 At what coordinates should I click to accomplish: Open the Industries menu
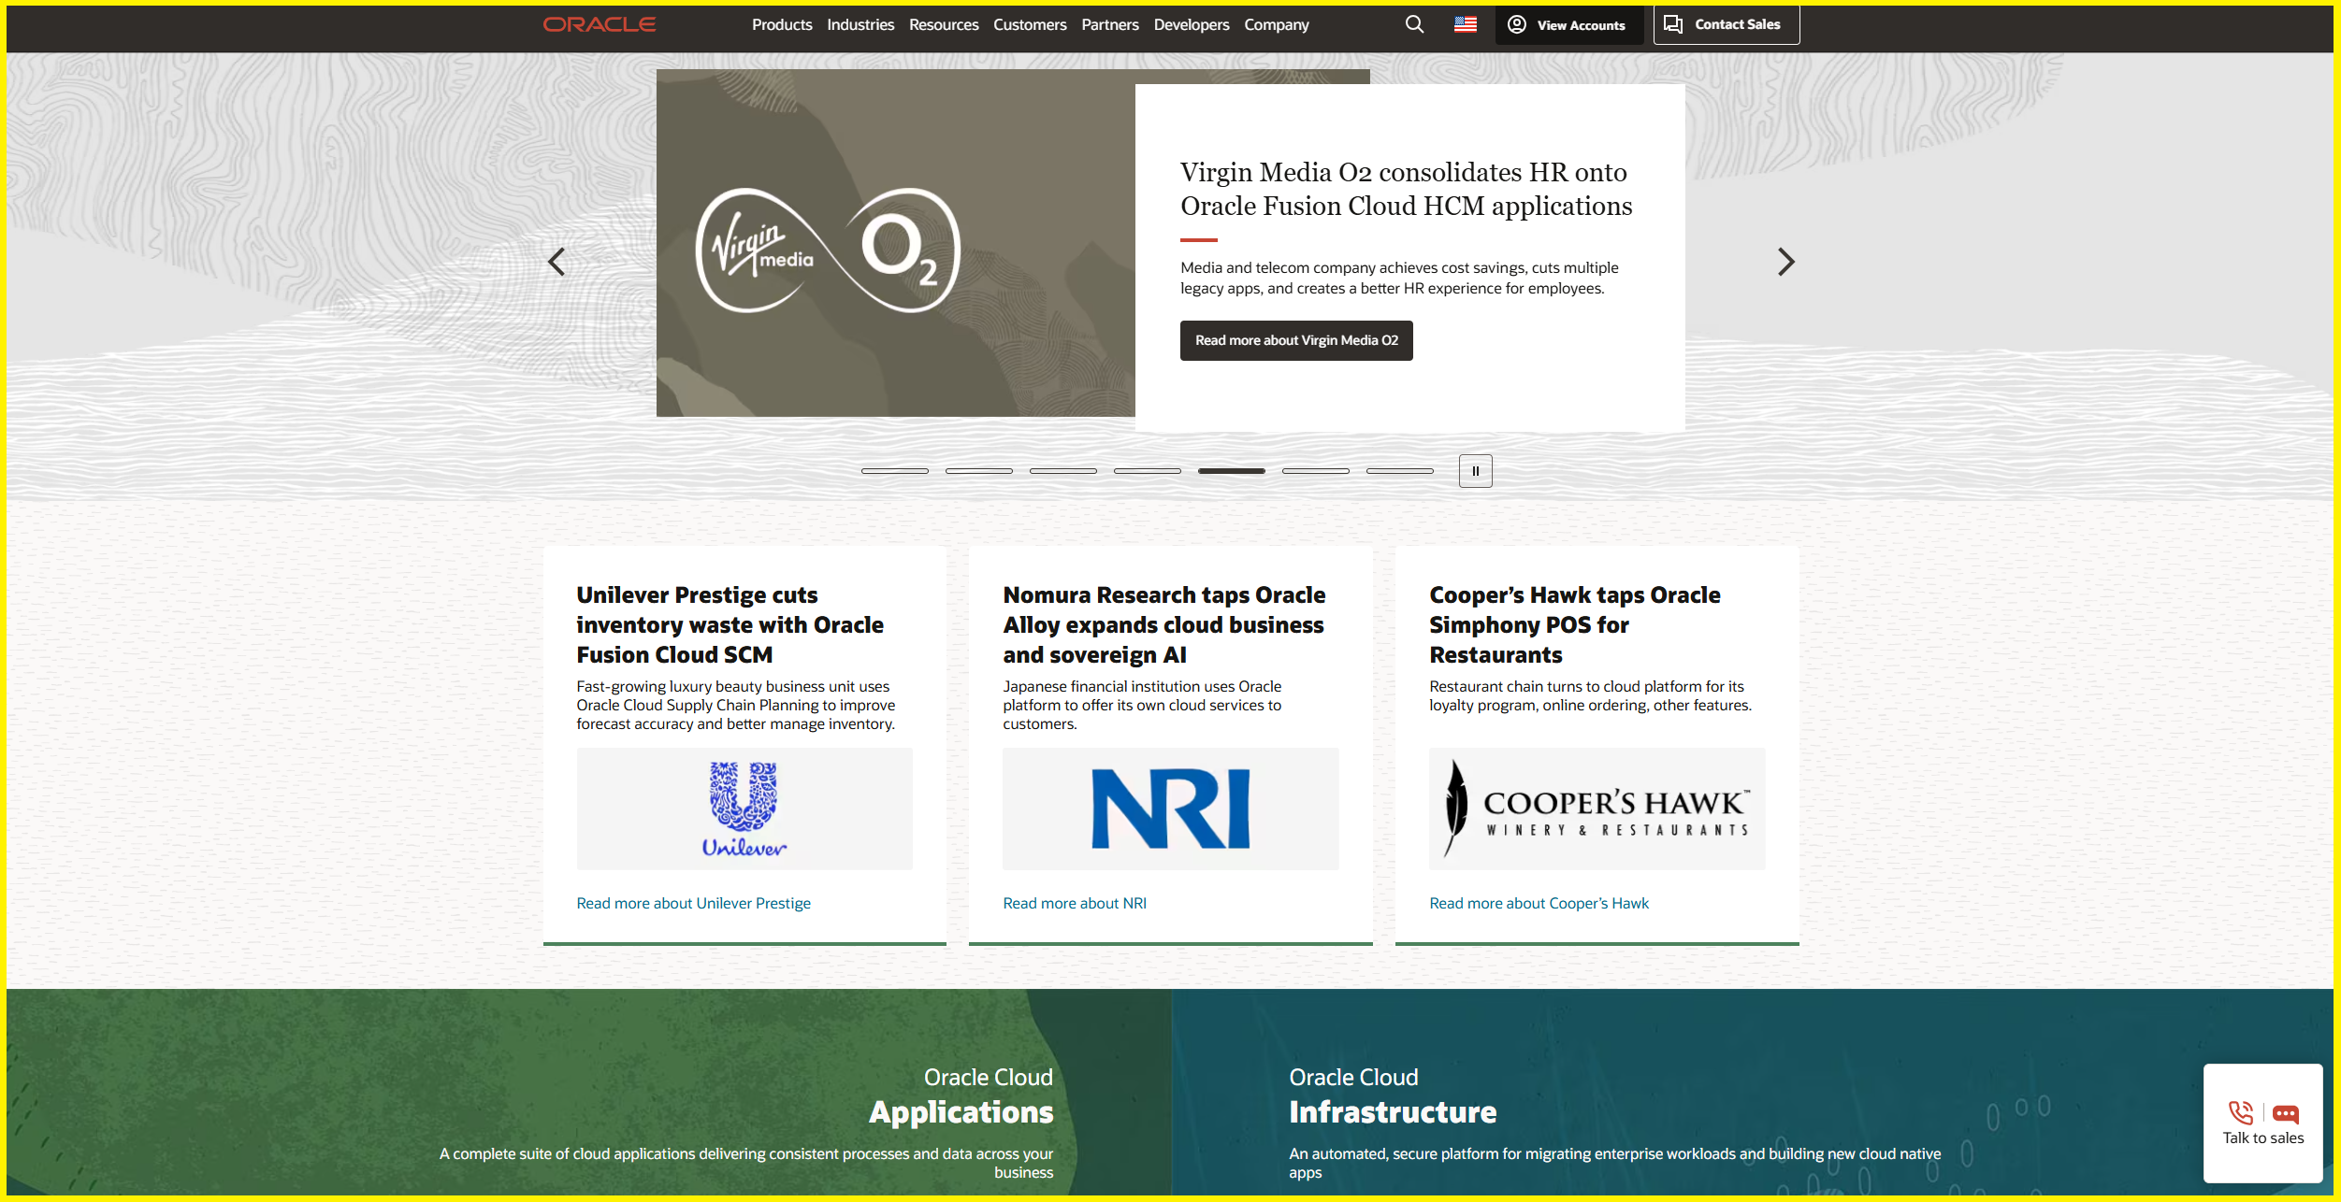coord(860,25)
